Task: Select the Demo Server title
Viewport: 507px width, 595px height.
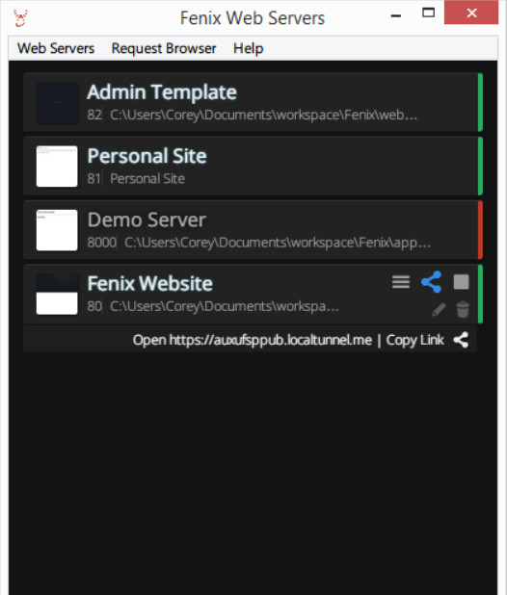Action: coord(147,220)
